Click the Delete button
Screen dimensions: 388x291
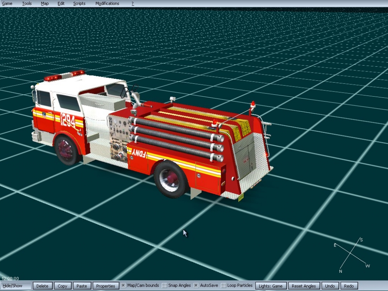(43, 286)
